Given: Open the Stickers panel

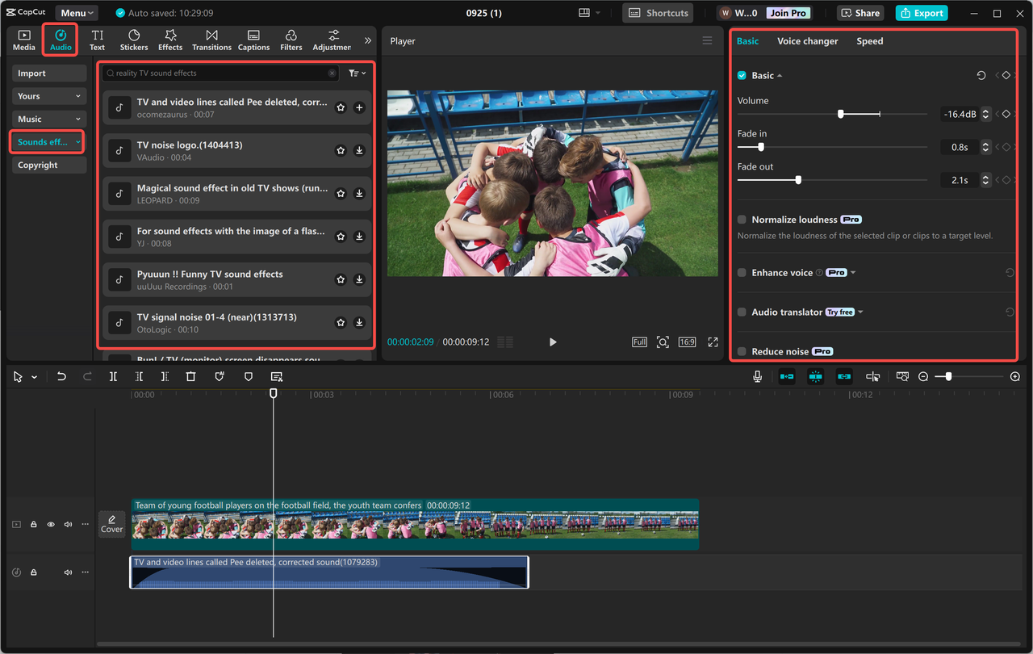Looking at the screenshot, I should 133,40.
